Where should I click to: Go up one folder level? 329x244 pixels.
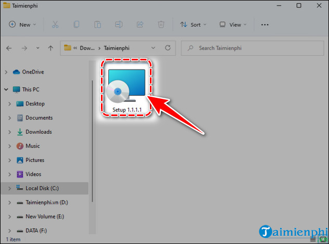click(50, 48)
